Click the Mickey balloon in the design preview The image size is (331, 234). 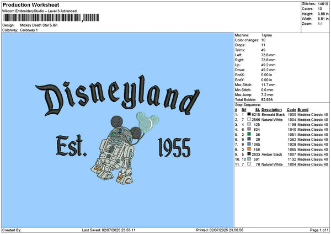click(148, 122)
